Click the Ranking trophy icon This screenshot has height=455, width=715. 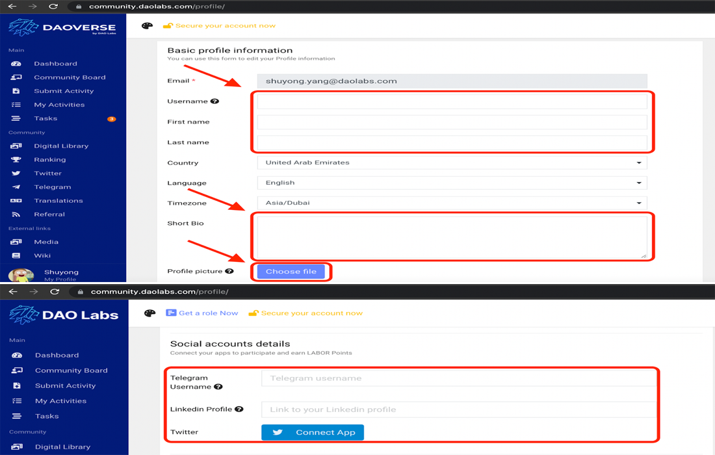[16, 159]
